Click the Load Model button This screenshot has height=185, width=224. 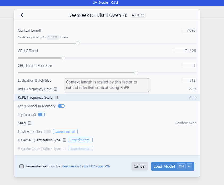[164, 166]
